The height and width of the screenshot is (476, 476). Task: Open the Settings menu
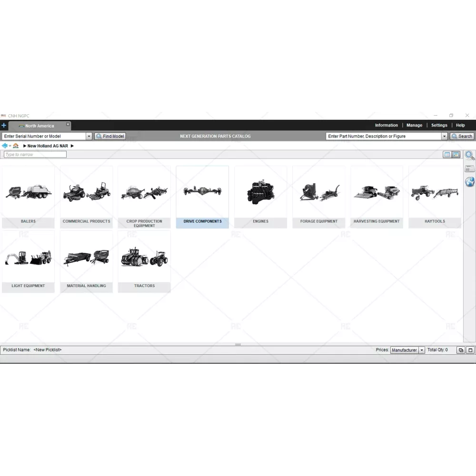[x=439, y=125]
